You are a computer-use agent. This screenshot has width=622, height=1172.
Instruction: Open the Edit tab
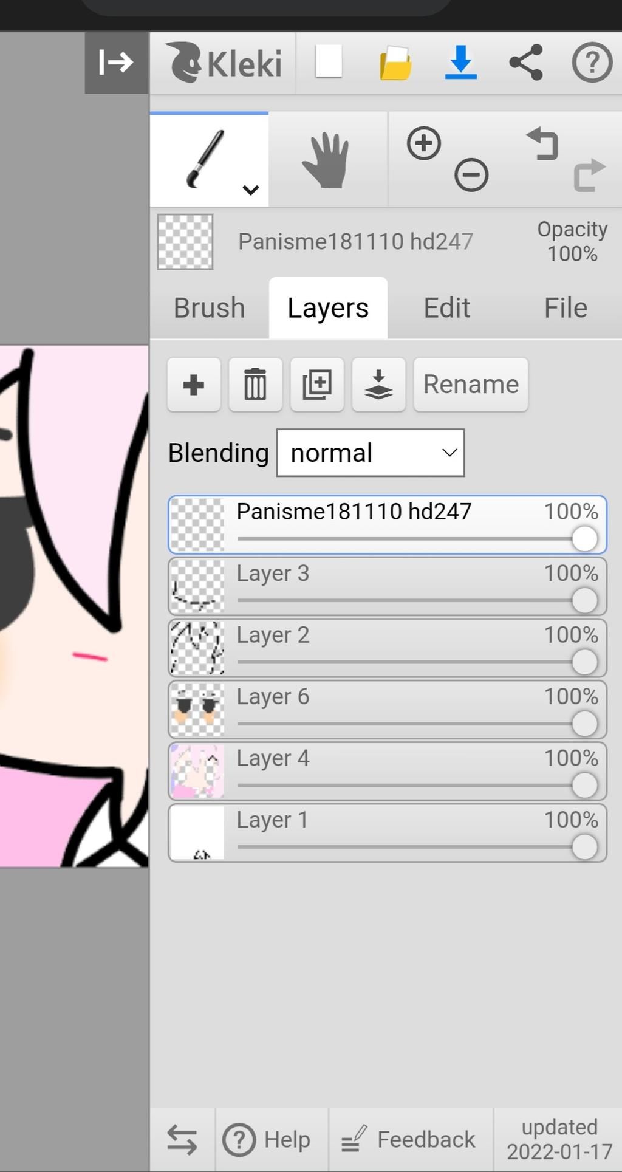pyautogui.click(x=447, y=308)
